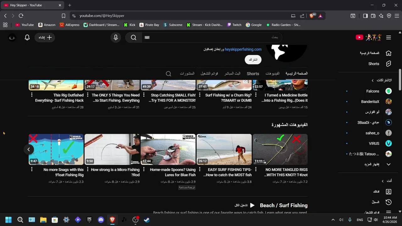The height and width of the screenshot is (226, 402).
Task: Open Discord from the taskbar
Action: (x=100, y=220)
